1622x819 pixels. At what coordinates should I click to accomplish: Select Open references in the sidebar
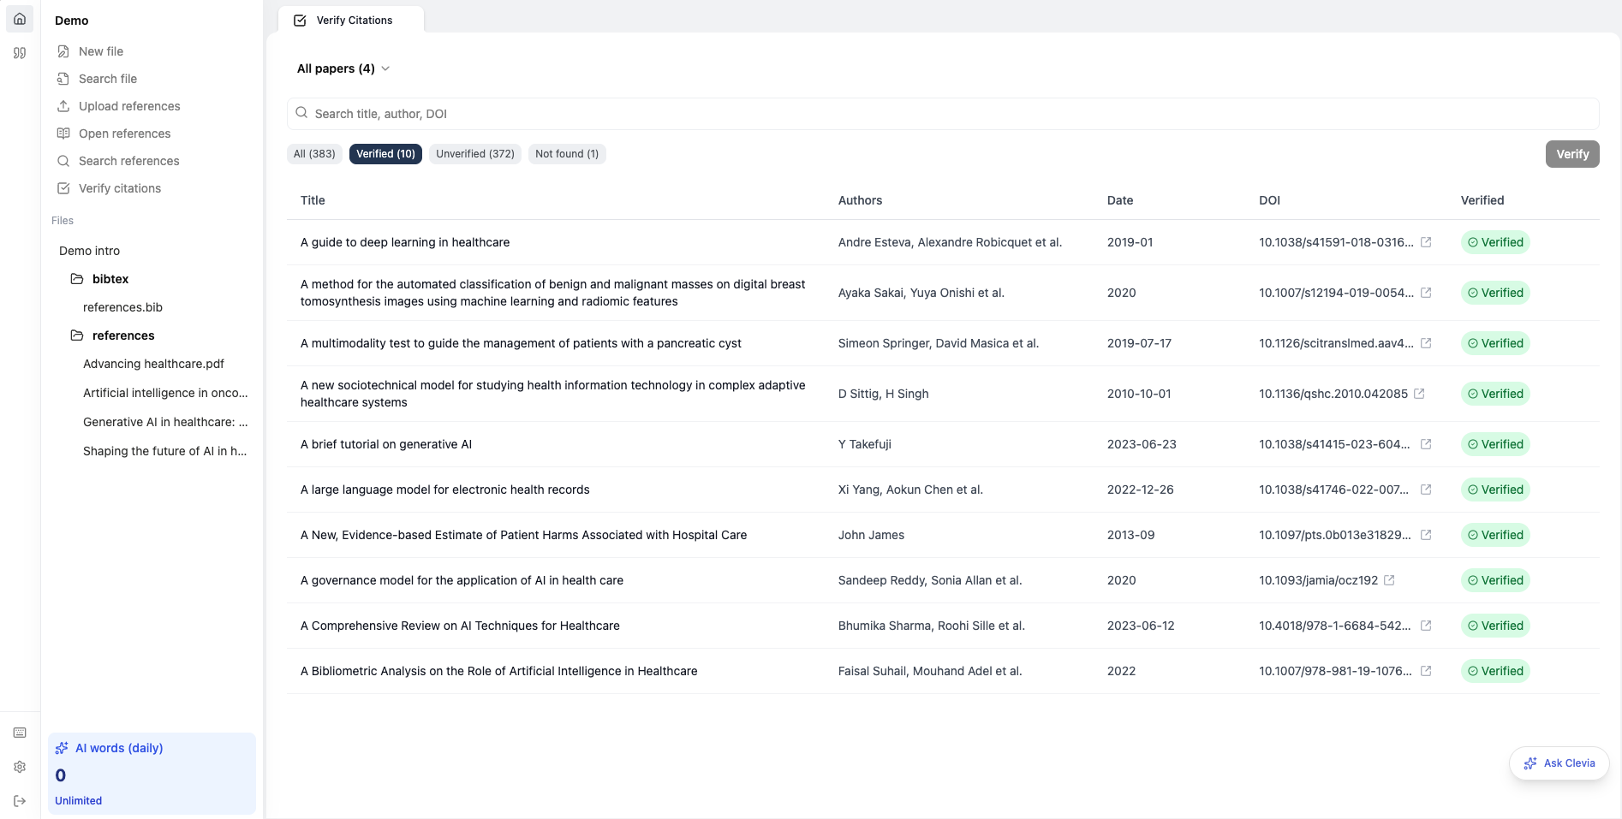pyautogui.click(x=124, y=133)
